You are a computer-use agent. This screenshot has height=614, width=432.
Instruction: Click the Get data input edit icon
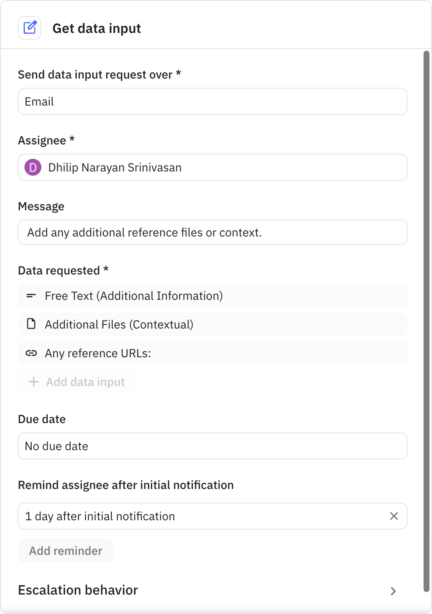point(30,27)
